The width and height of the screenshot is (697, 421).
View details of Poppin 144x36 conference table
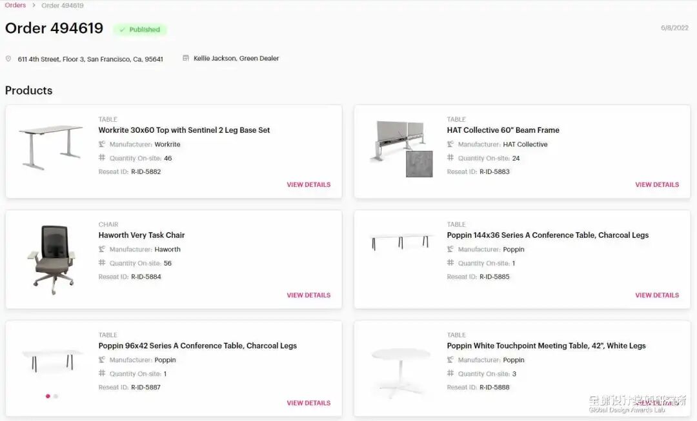tap(657, 295)
